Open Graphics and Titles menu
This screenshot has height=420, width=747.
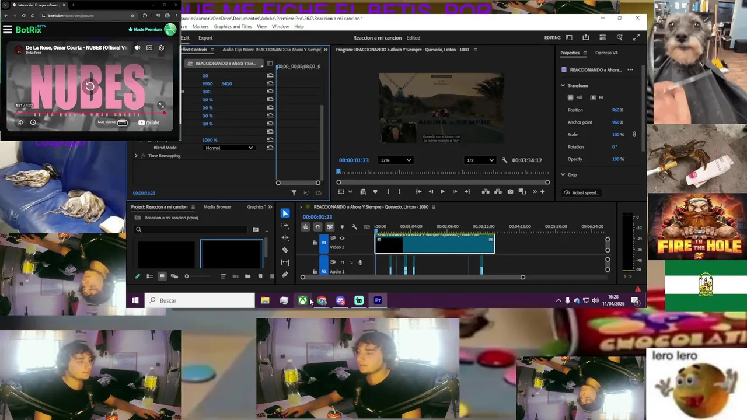tap(233, 27)
